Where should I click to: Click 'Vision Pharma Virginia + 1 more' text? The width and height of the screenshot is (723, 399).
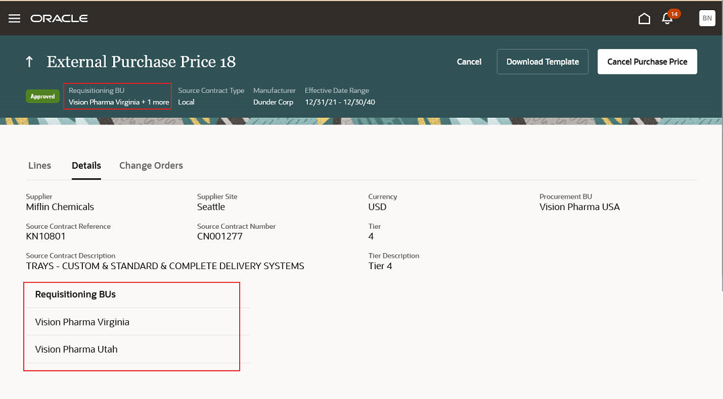pyautogui.click(x=119, y=102)
